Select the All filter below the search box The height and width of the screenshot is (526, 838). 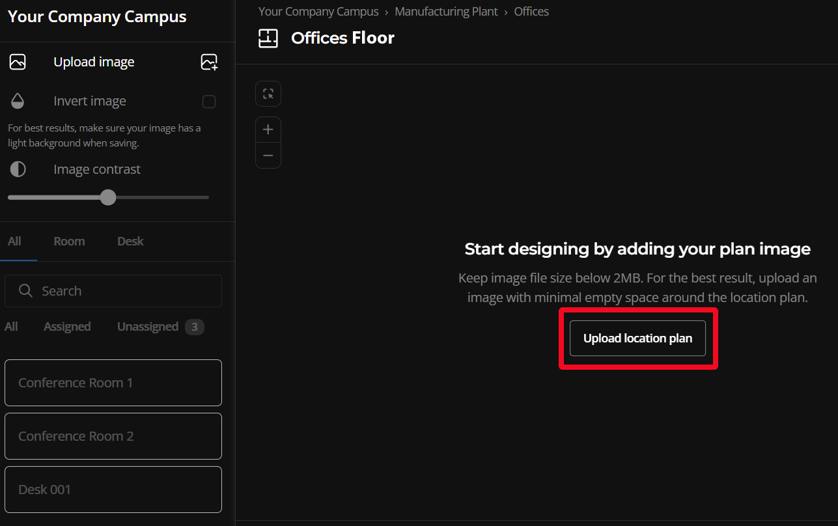point(11,326)
